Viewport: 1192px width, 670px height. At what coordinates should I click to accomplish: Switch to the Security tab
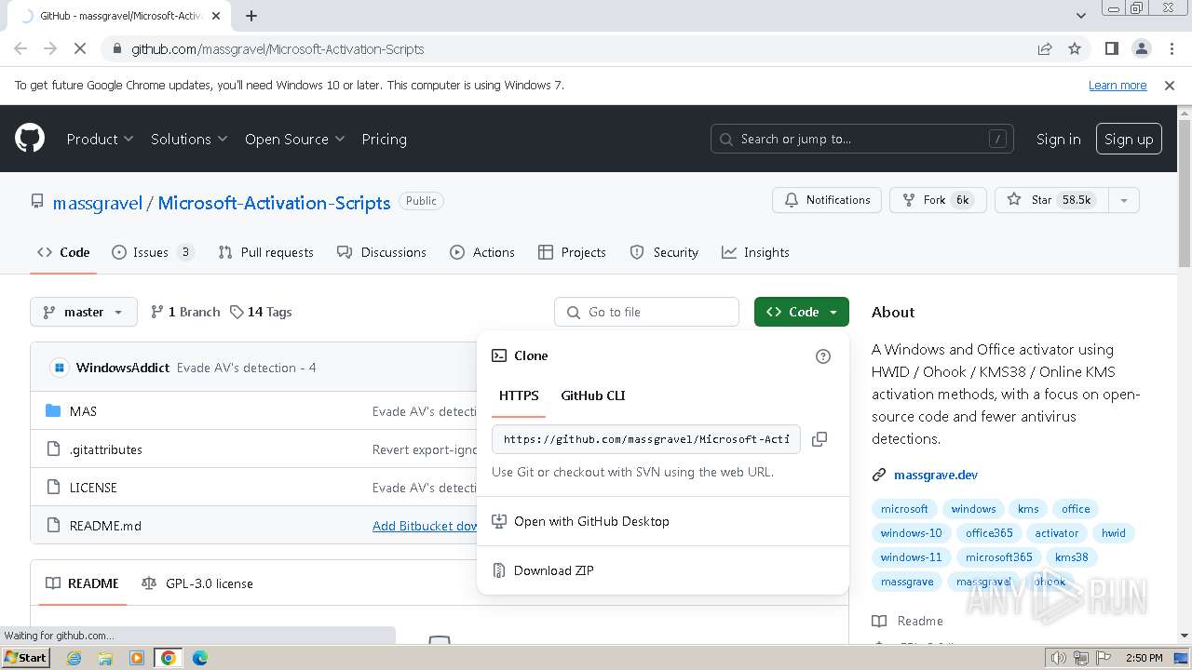pos(664,252)
